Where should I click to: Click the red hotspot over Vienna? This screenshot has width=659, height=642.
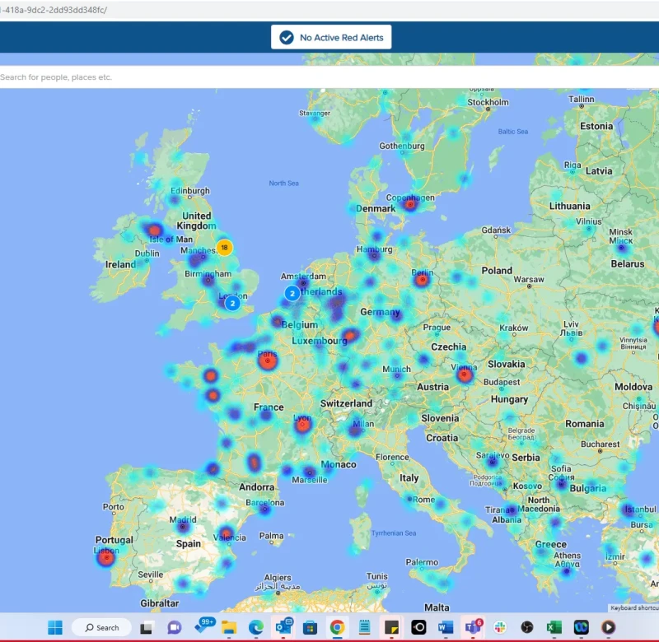[x=465, y=374]
